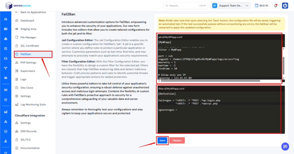This screenshot has height=154, width=294.
Task: Open the Supervisors page
Action: tap(28, 71)
